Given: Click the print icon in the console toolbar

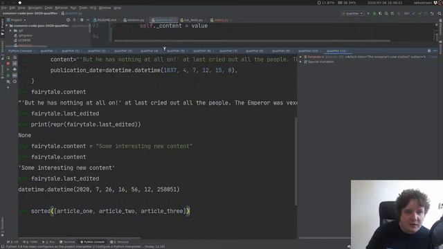Looking at the screenshot, I should (x=15, y=69).
